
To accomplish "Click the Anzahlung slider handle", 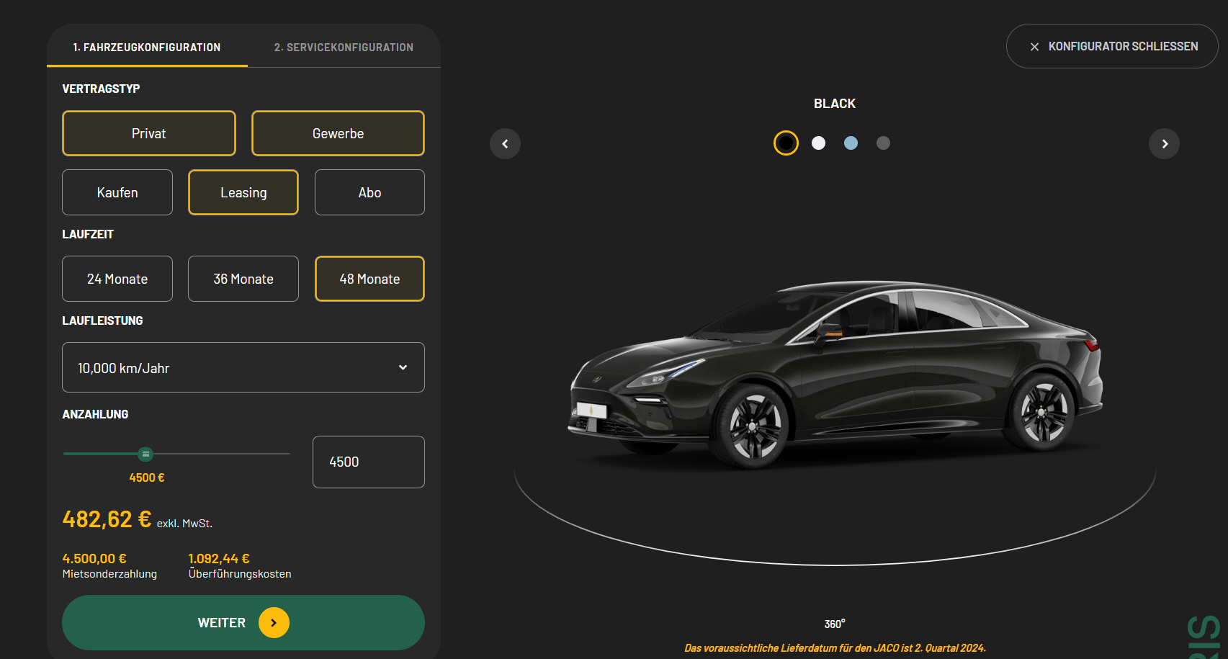I will [145, 454].
